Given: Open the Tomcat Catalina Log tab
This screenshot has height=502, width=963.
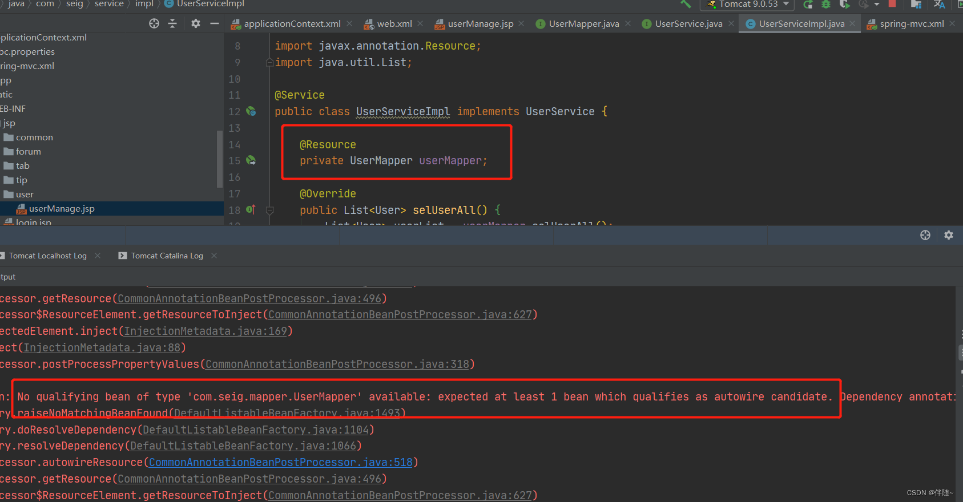Looking at the screenshot, I should coord(167,256).
